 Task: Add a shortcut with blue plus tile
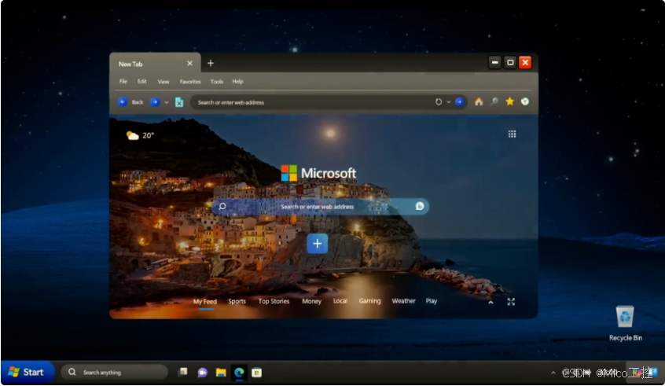point(318,244)
